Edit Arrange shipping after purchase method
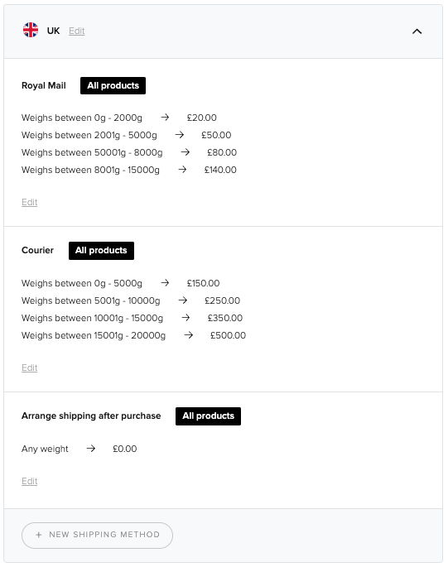448x567 pixels. tap(29, 481)
